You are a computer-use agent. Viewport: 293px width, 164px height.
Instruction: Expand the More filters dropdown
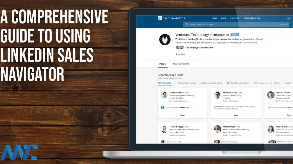click(x=288, y=83)
